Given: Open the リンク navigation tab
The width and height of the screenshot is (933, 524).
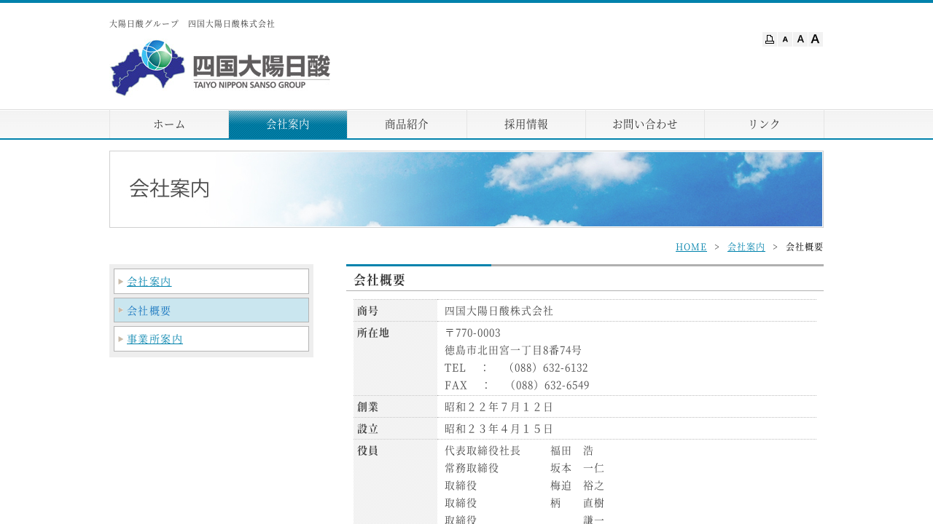Looking at the screenshot, I should click(x=764, y=124).
